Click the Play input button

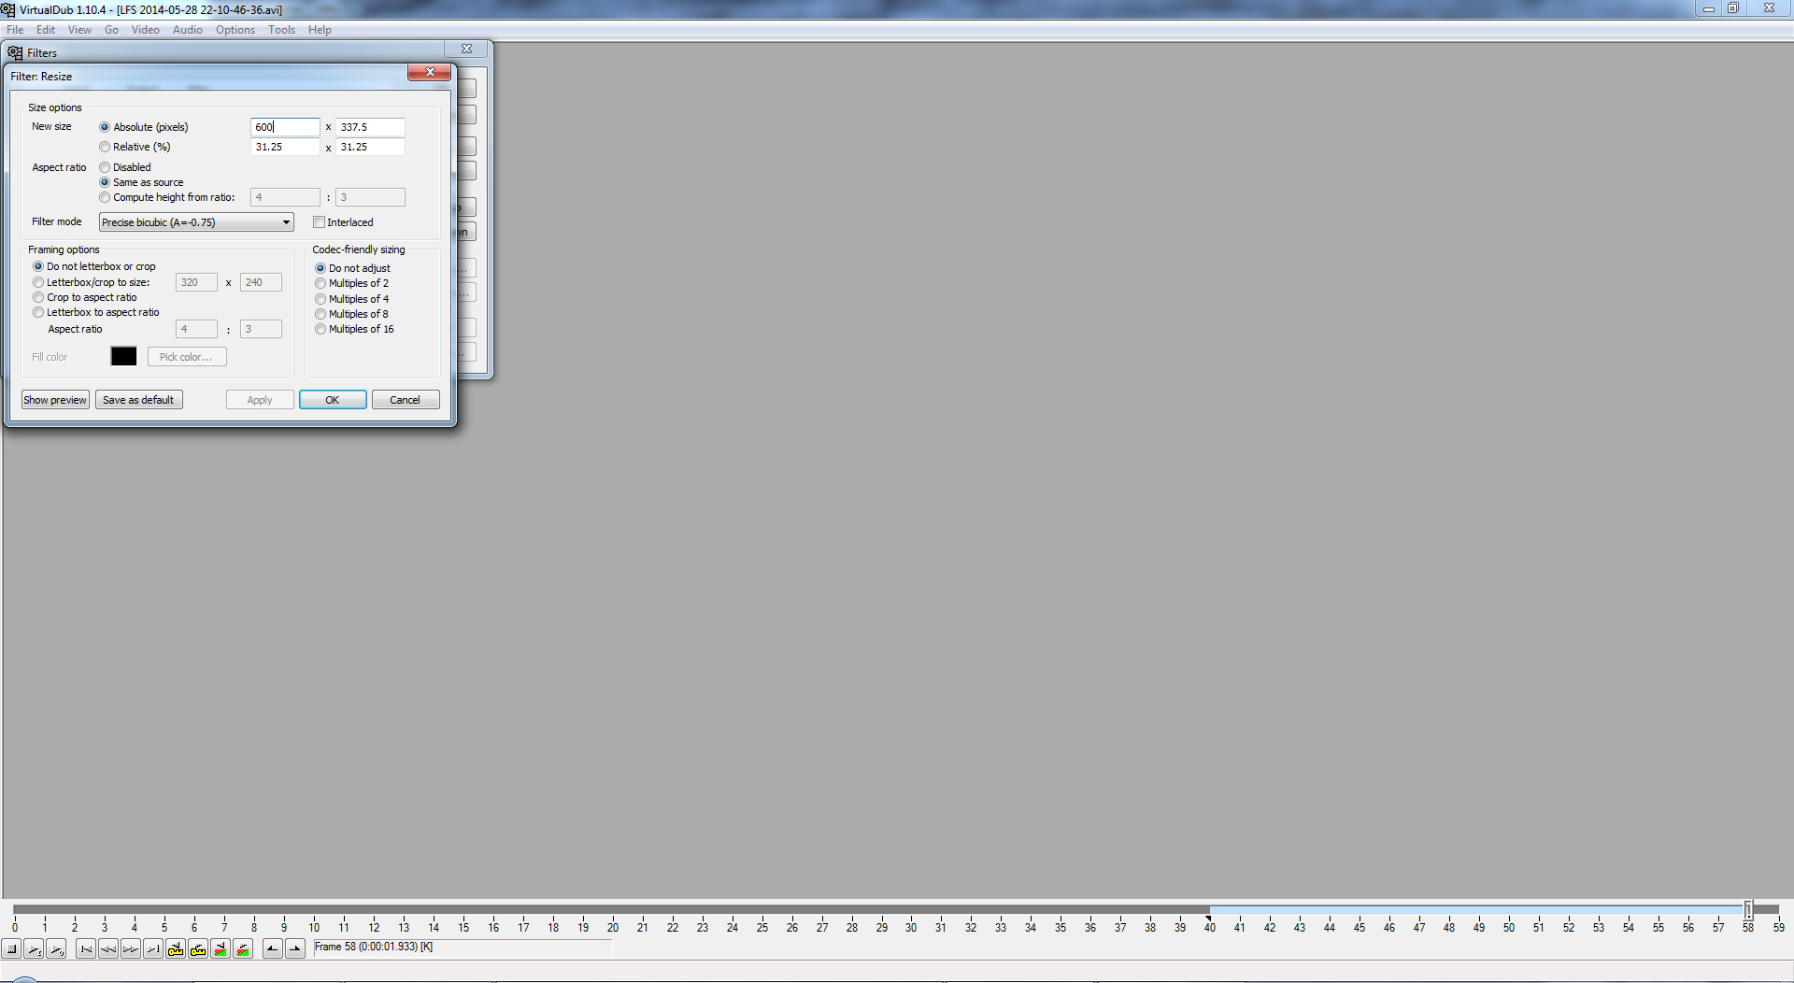click(35, 949)
